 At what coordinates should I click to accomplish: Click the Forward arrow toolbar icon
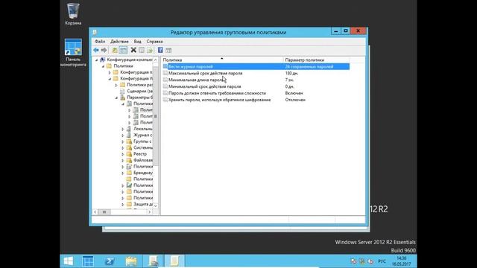pyautogui.click(x=104, y=50)
